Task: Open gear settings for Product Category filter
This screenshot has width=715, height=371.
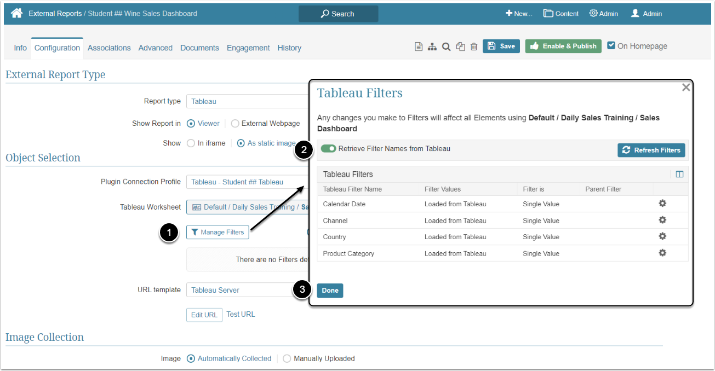Action: point(662,253)
